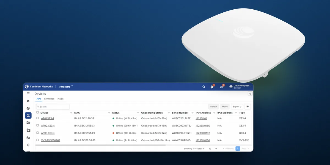Switch to the Switches tab
Viewport: 330px width, 165px height.
(x=49, y=99)
